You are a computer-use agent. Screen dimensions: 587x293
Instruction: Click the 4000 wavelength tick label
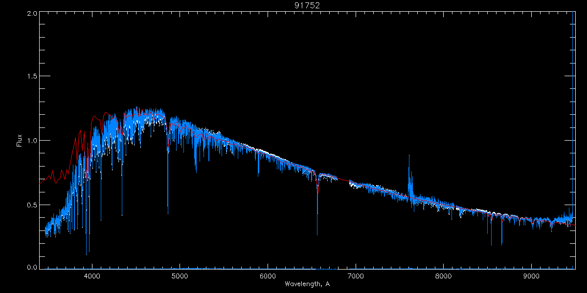point(92,275)
